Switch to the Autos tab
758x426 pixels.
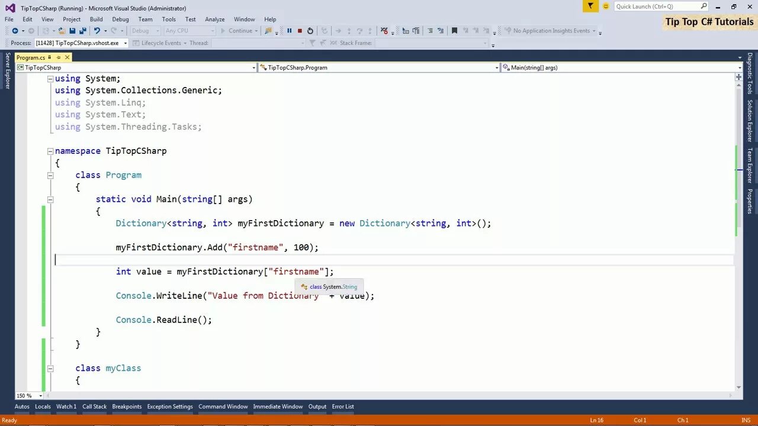click(x=22, y=406)
